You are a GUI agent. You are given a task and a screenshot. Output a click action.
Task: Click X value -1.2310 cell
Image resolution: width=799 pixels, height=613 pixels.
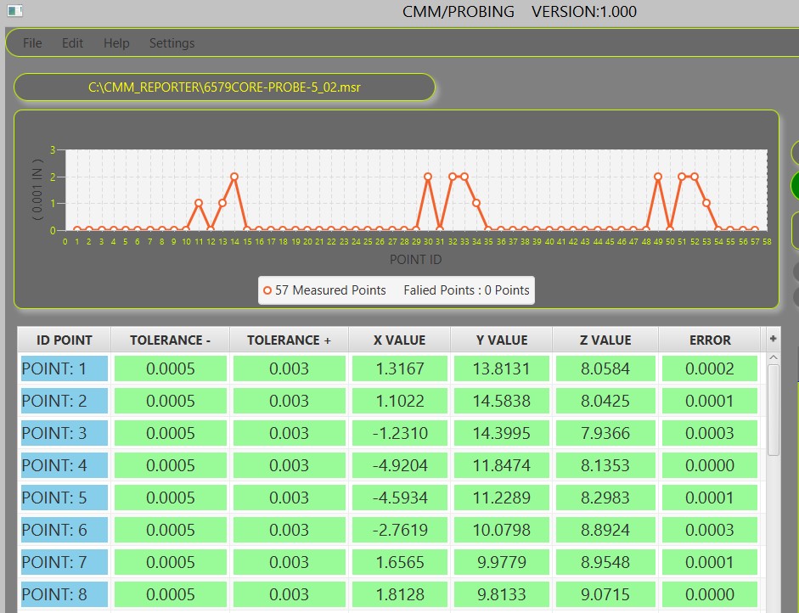click(x=399, y=433)
